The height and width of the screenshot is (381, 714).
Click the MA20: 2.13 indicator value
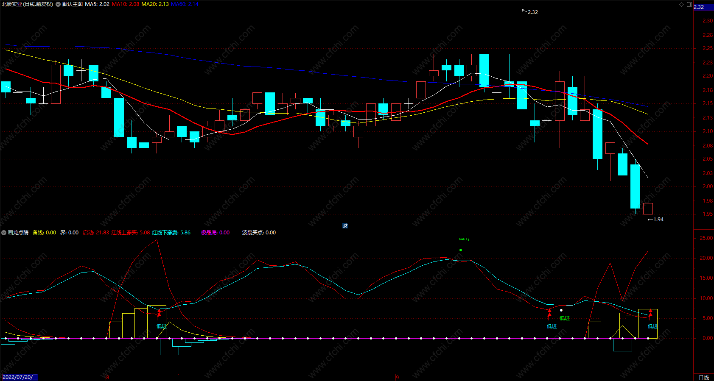[x=155, y=4]
